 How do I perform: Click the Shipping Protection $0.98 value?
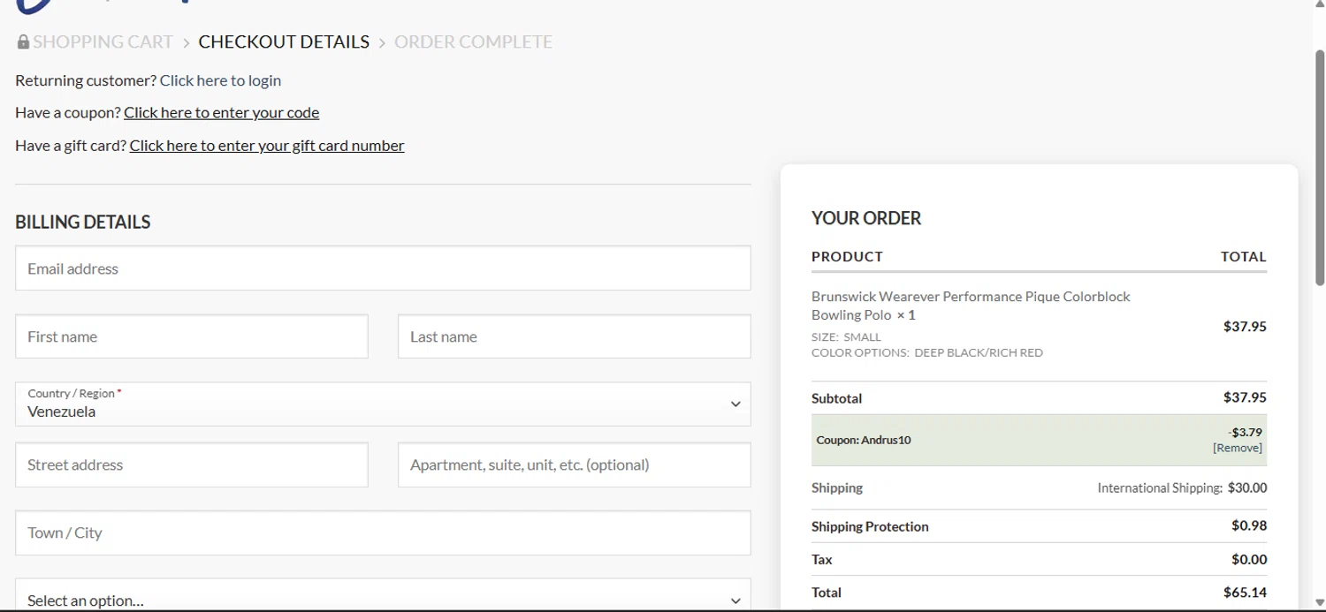[x=1249, y=525]
